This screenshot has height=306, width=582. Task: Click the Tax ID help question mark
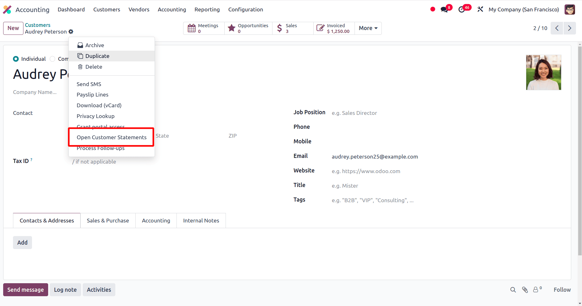coord(31,159)
